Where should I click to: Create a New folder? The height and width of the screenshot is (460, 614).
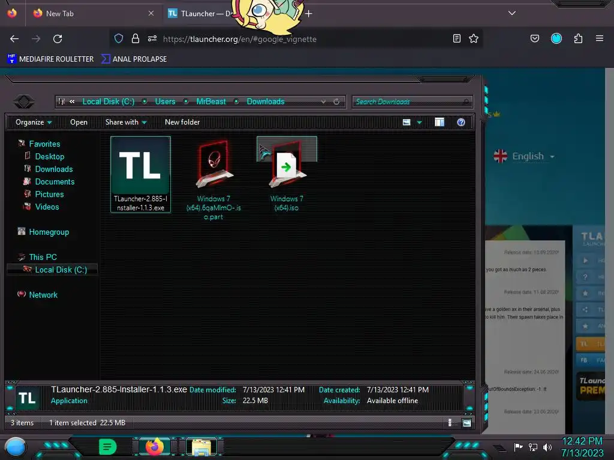click(182, 122)
